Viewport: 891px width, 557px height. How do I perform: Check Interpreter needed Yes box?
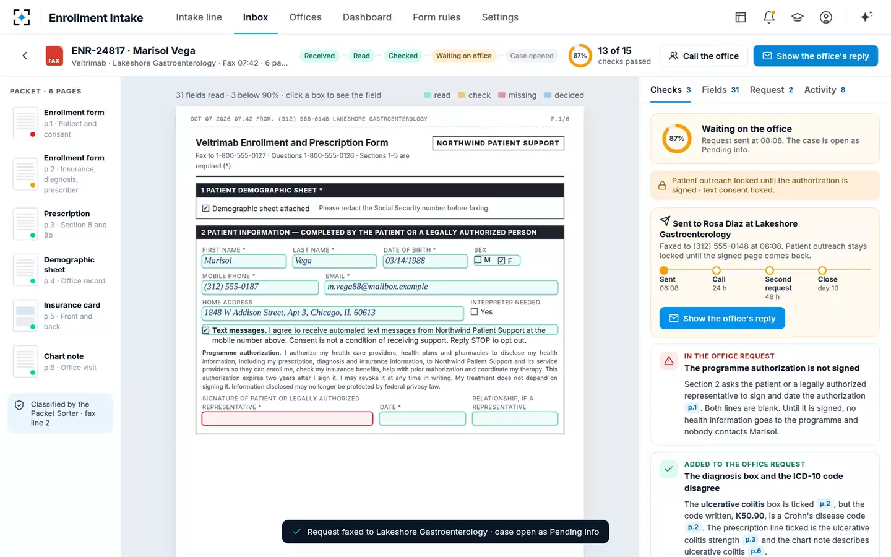474,312
